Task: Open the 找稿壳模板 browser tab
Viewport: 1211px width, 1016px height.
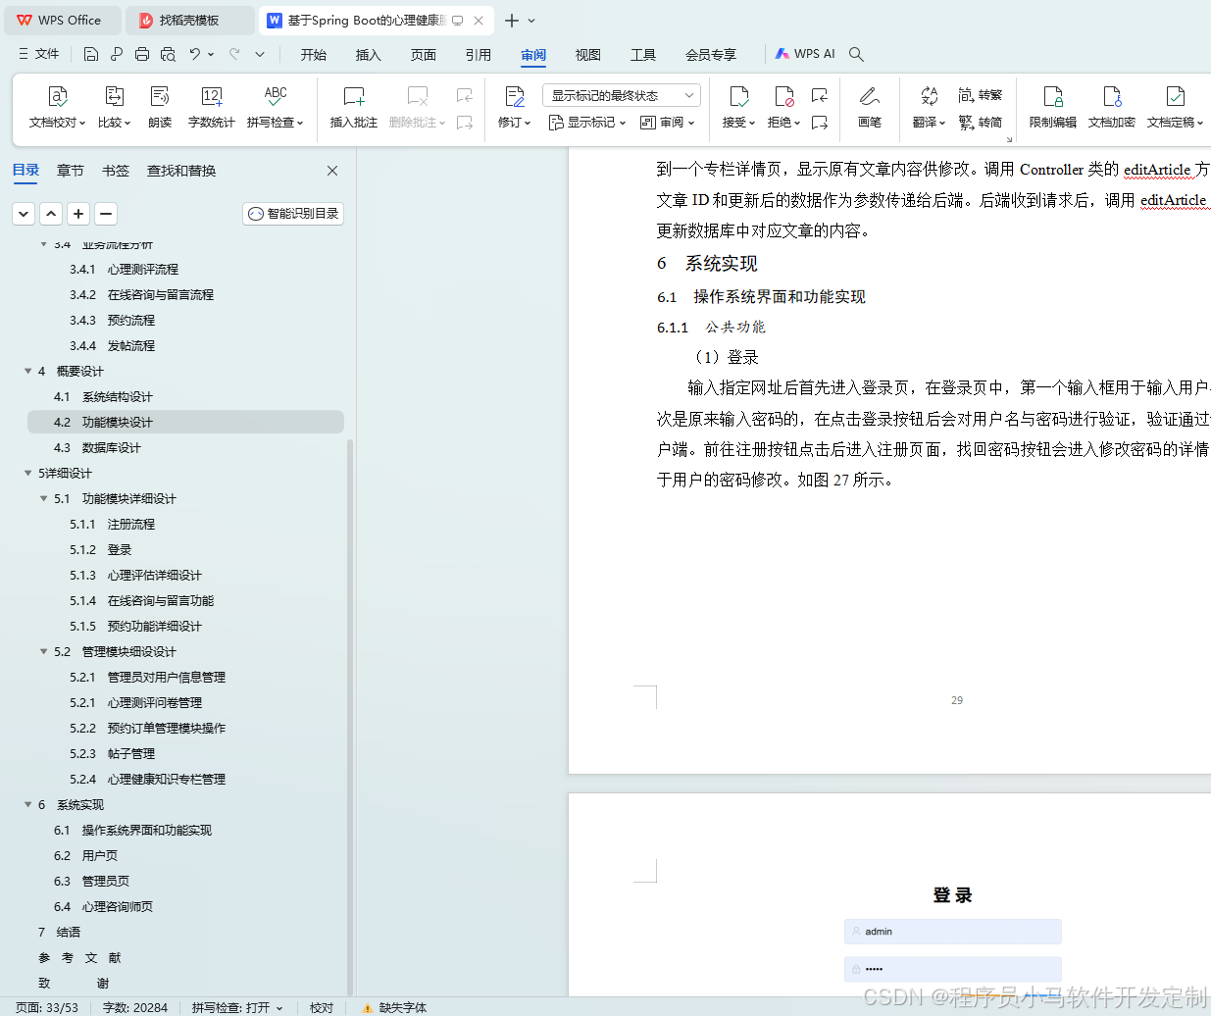Action: coord(189,20)
